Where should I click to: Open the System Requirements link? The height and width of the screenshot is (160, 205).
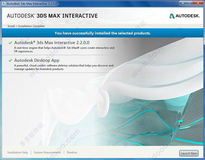(47, 152)
